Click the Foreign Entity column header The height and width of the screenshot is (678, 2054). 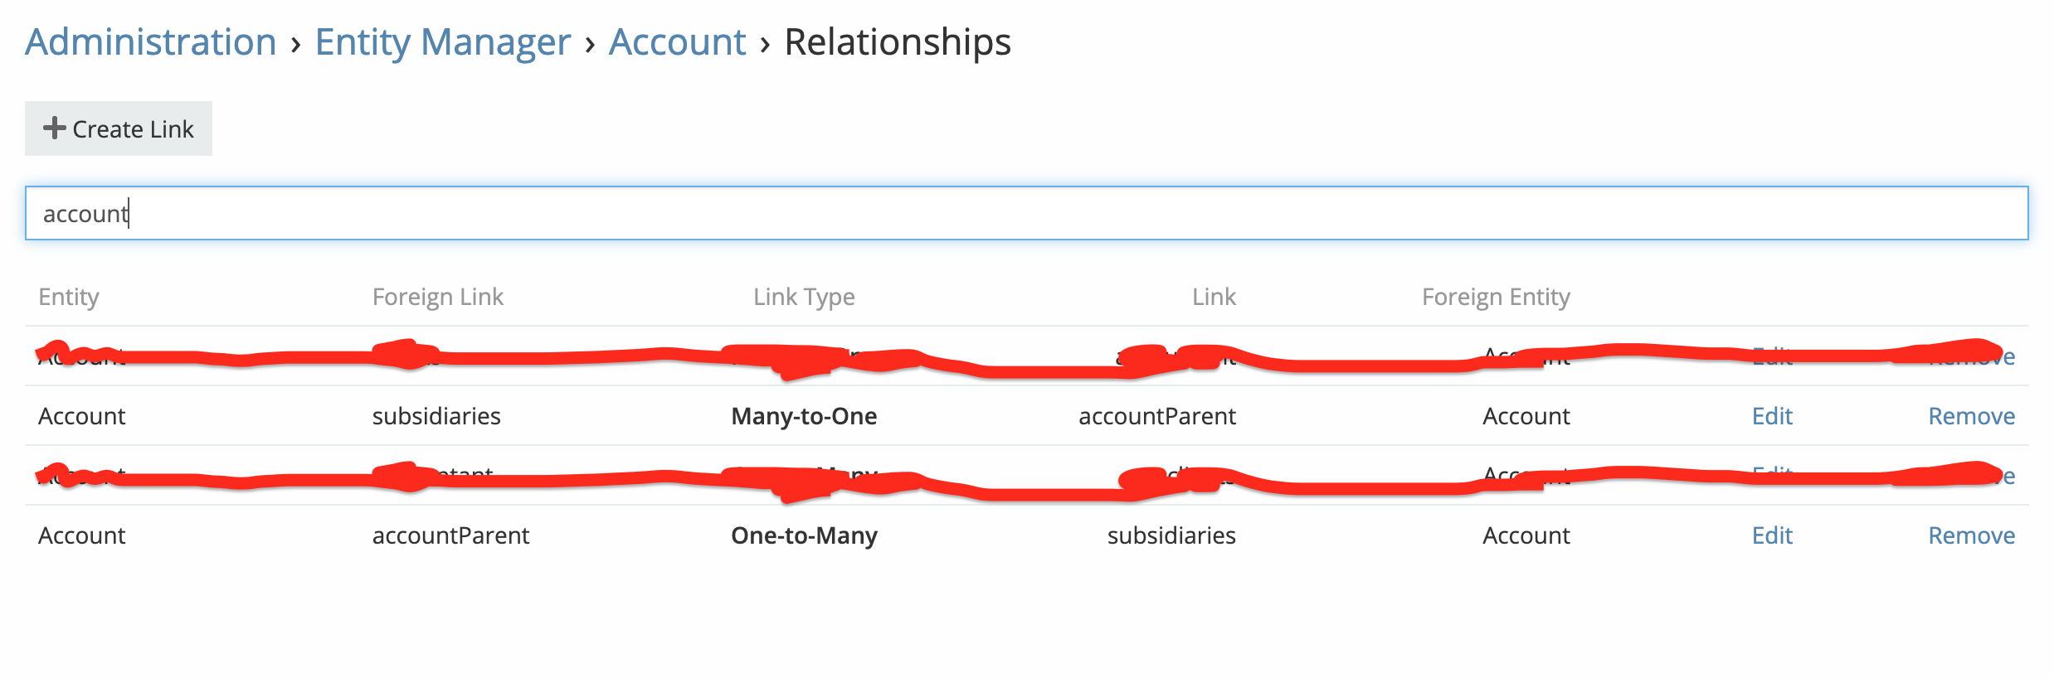click(1496, 297)
